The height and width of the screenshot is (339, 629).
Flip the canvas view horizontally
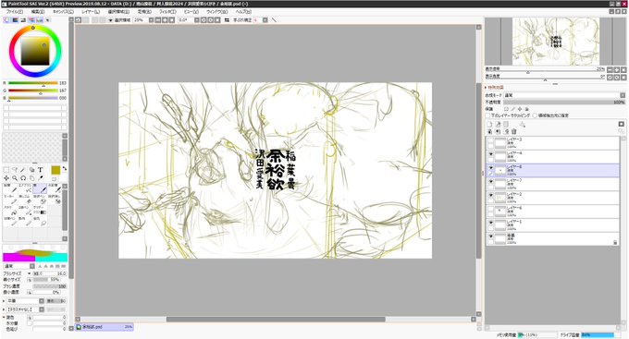227,20
